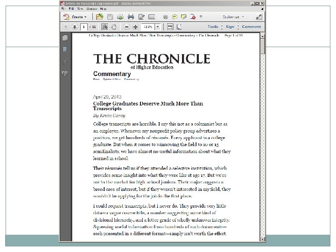Open the Create PDF dropdown

click(x=76, y=17)
